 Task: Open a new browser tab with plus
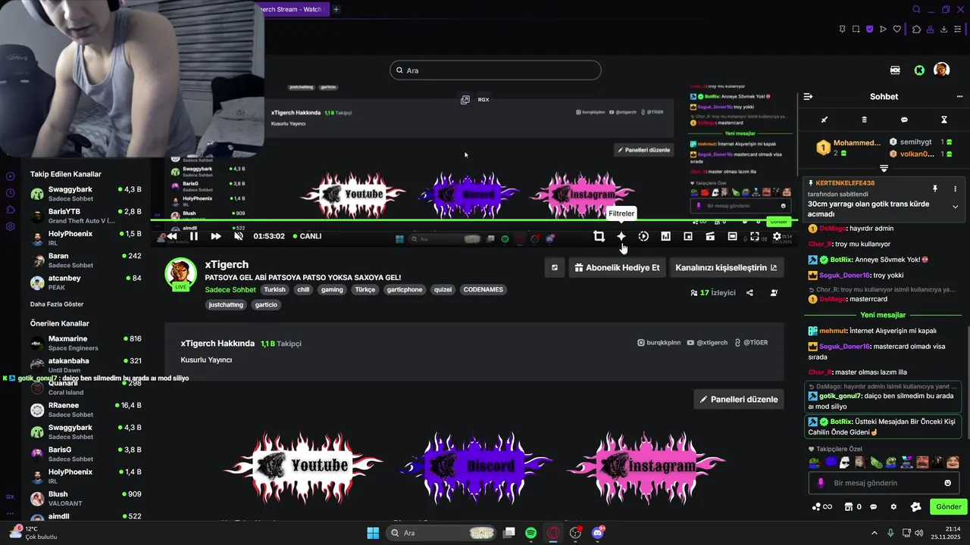coord(336,10)
